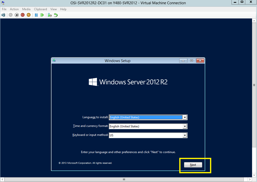Viewport: 257px width, 182px height.
Task: Open the Action menu
Action: click(x=14, y=9)
